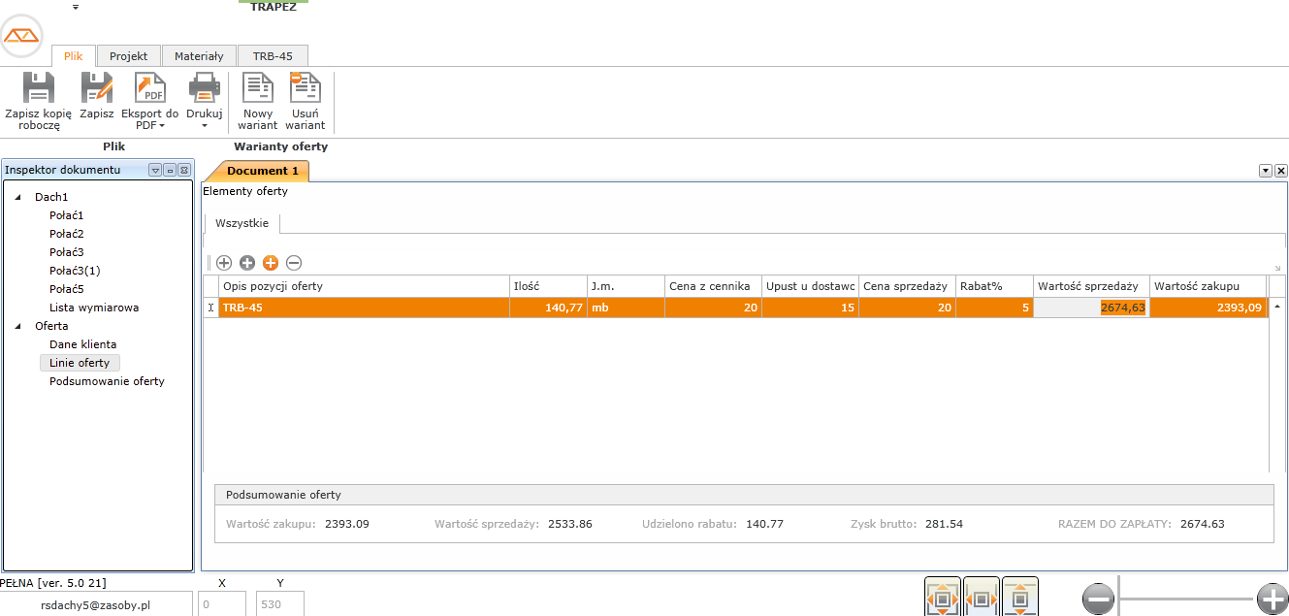Zoom out with the minus button
This screenshot has width=1289, height=616.
(1099, 600)
